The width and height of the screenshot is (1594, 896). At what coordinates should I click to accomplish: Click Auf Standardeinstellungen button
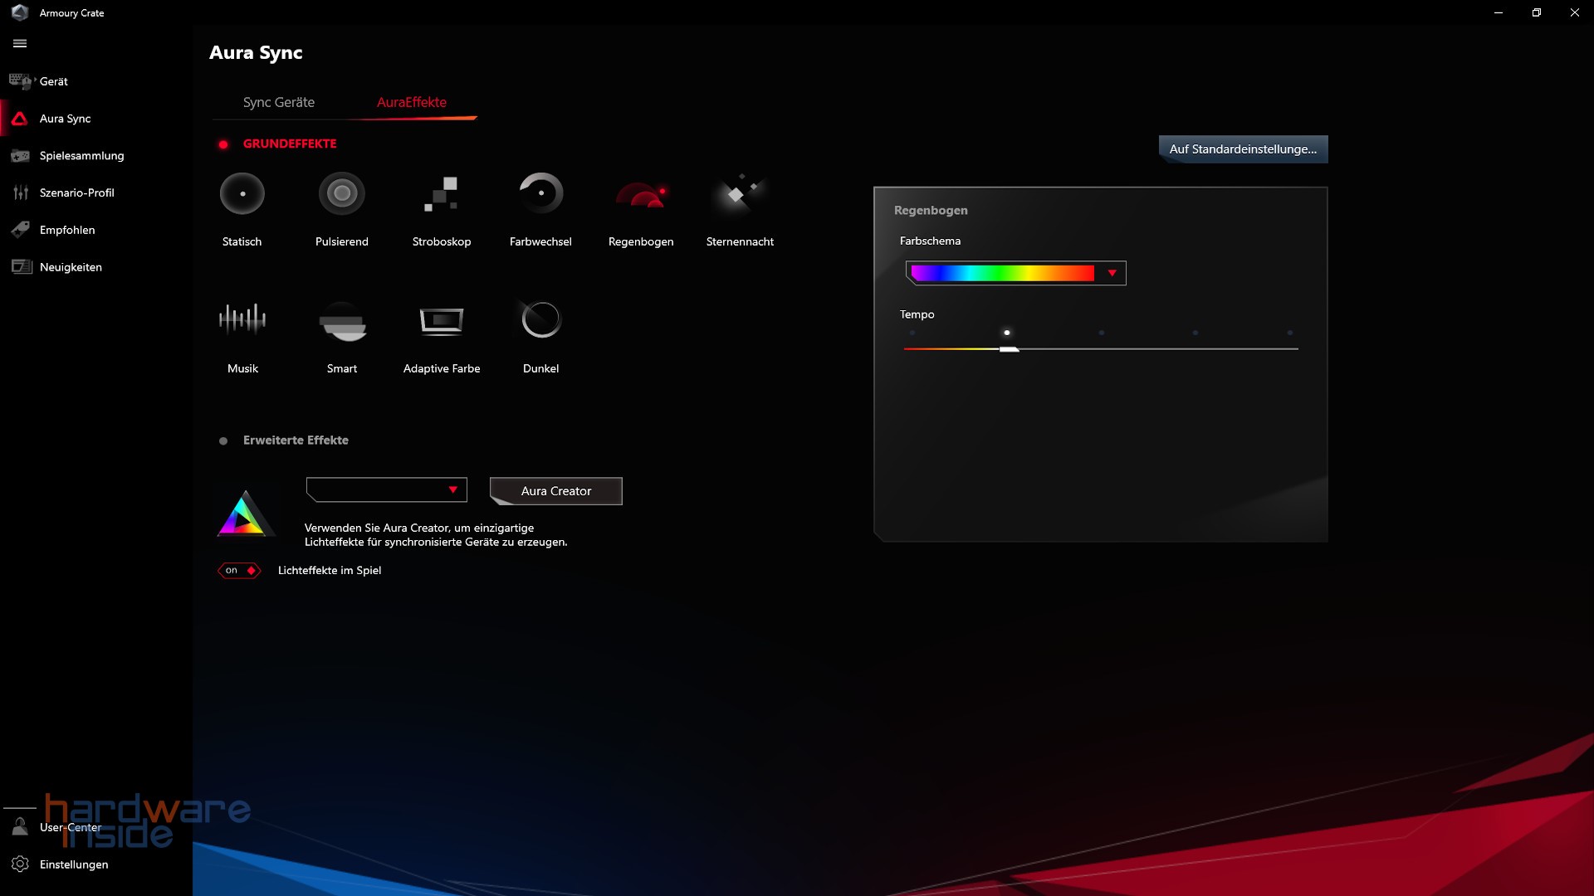pos(1242,149)
